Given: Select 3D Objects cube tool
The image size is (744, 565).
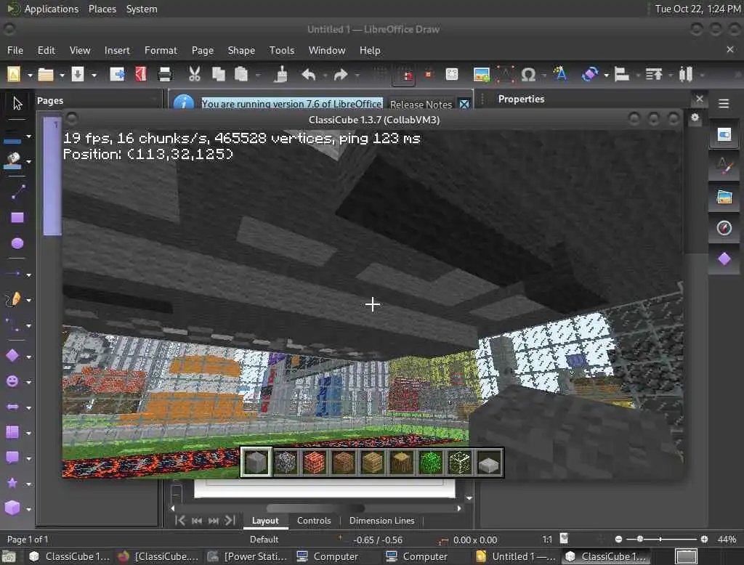Looking at the screenshot, I should (x=13, y=508).
